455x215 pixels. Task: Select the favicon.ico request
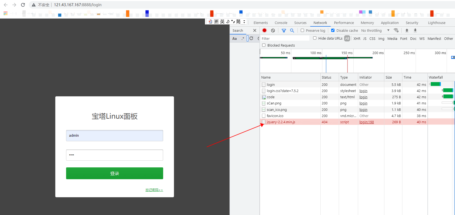click(275, 116)
